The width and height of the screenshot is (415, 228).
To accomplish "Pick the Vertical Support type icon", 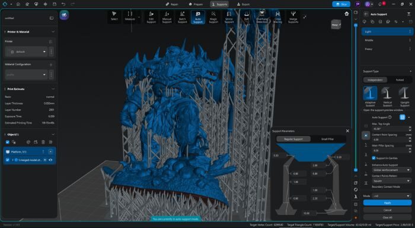I will (x=387, y=97).
